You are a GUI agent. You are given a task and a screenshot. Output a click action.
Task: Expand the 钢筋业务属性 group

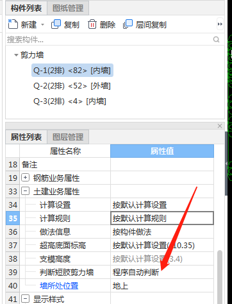[25, 178]
